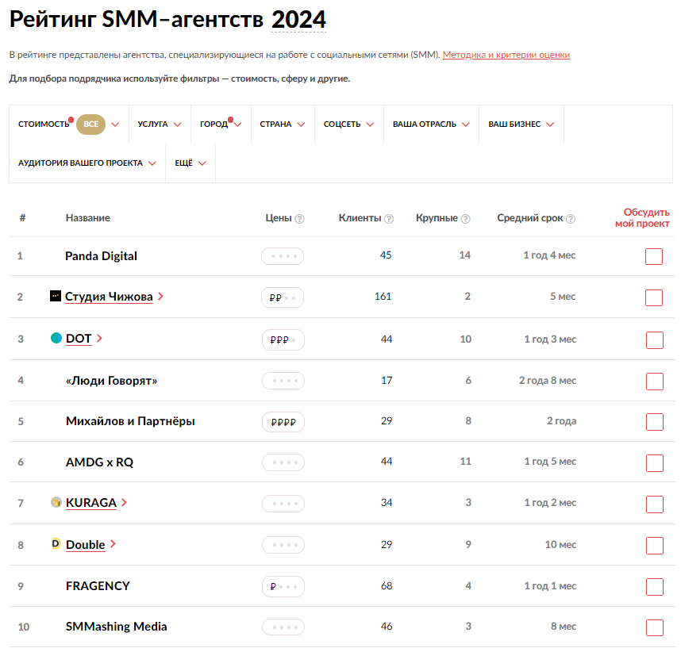This screenshot has height=652, width=681.
Task: Click the teal DOT agency logo
Action: click(56, 338)
